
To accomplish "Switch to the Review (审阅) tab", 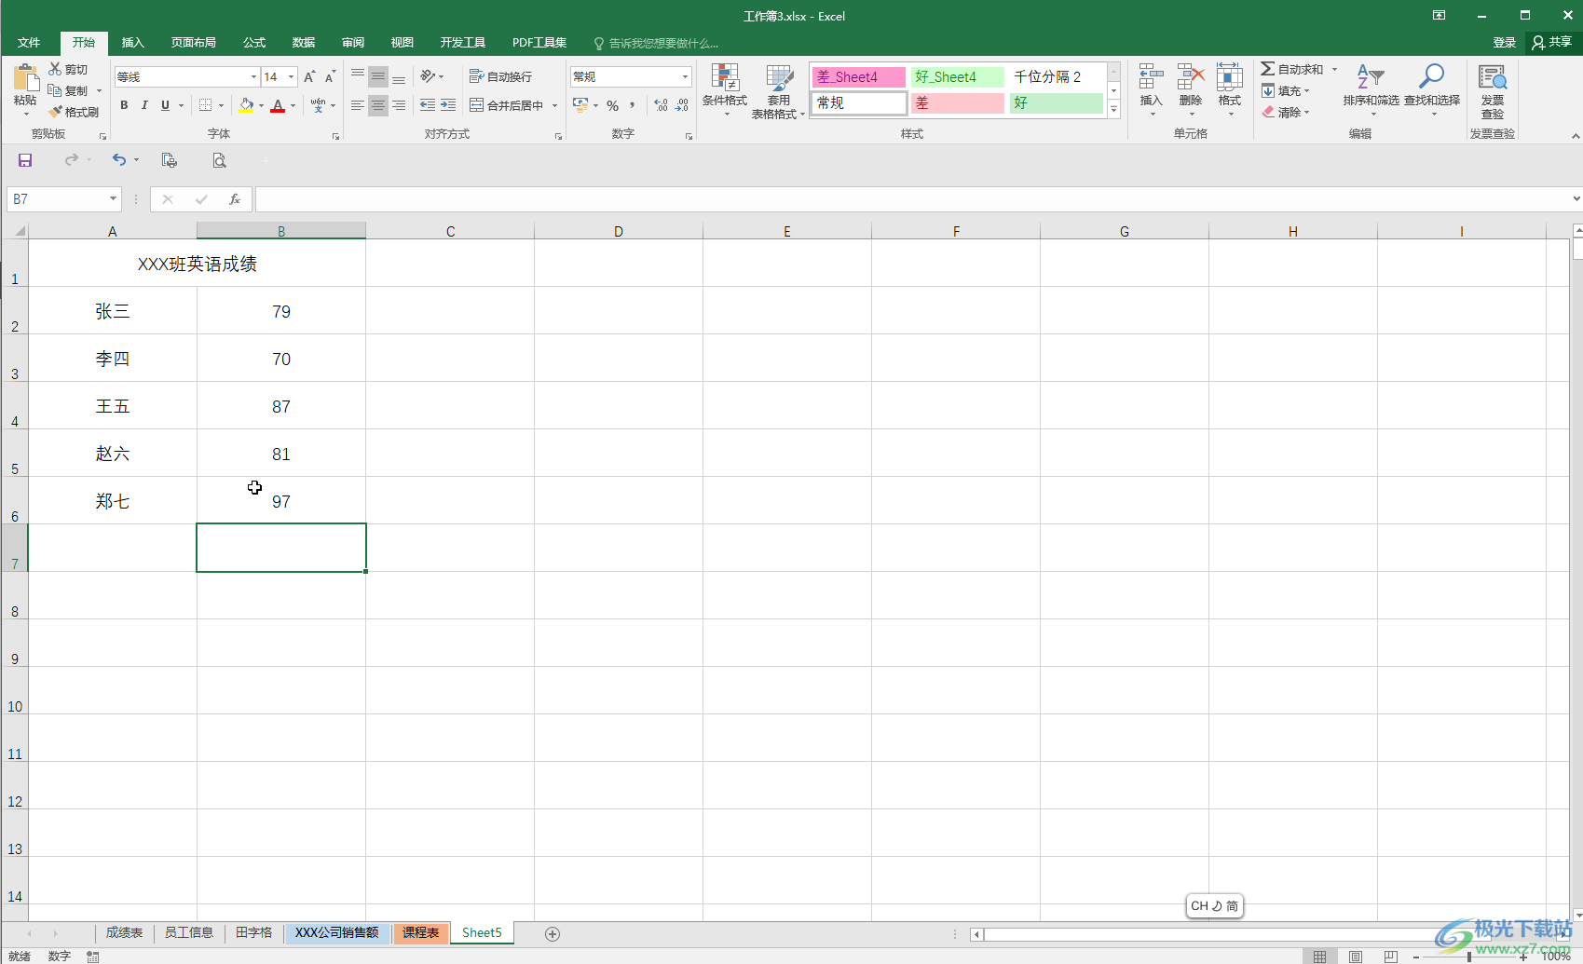I will [353, 43].
